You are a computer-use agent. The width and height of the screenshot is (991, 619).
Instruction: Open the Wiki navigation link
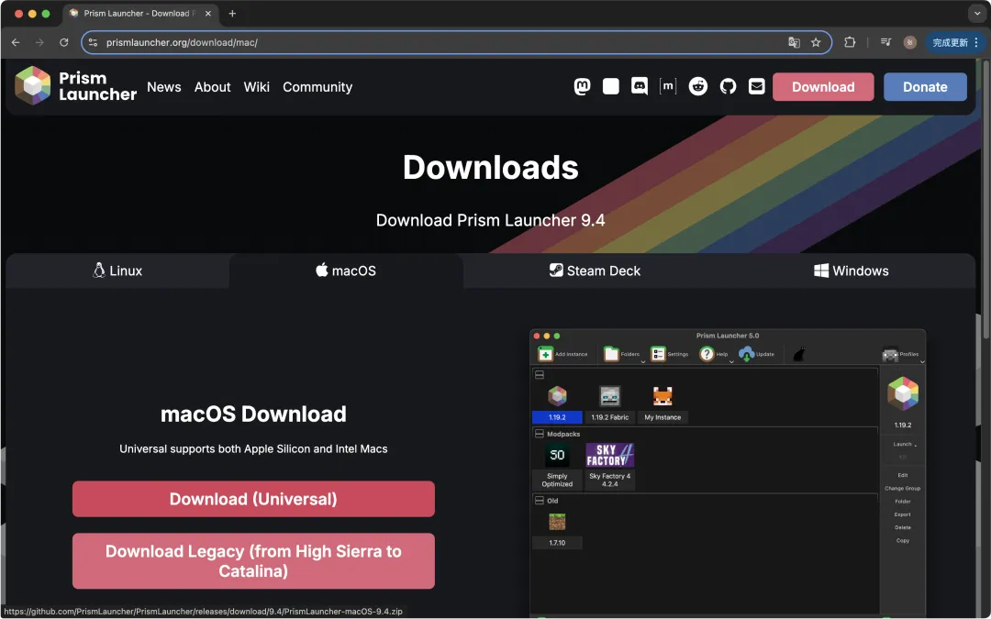pos(257,87)
